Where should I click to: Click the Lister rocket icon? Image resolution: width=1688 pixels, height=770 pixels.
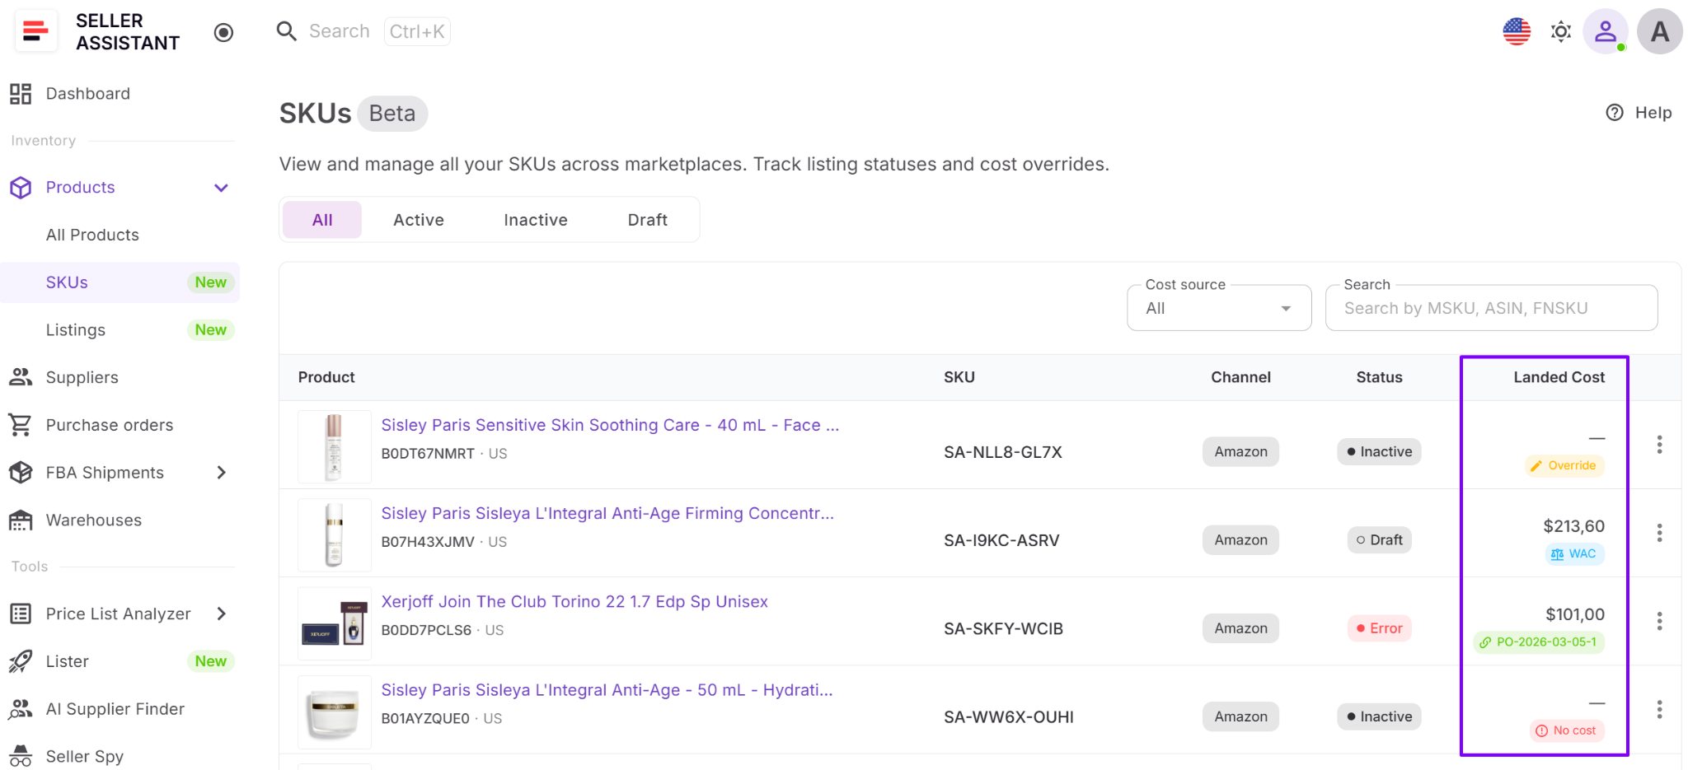pyautogui.click(x=21, y=661)
